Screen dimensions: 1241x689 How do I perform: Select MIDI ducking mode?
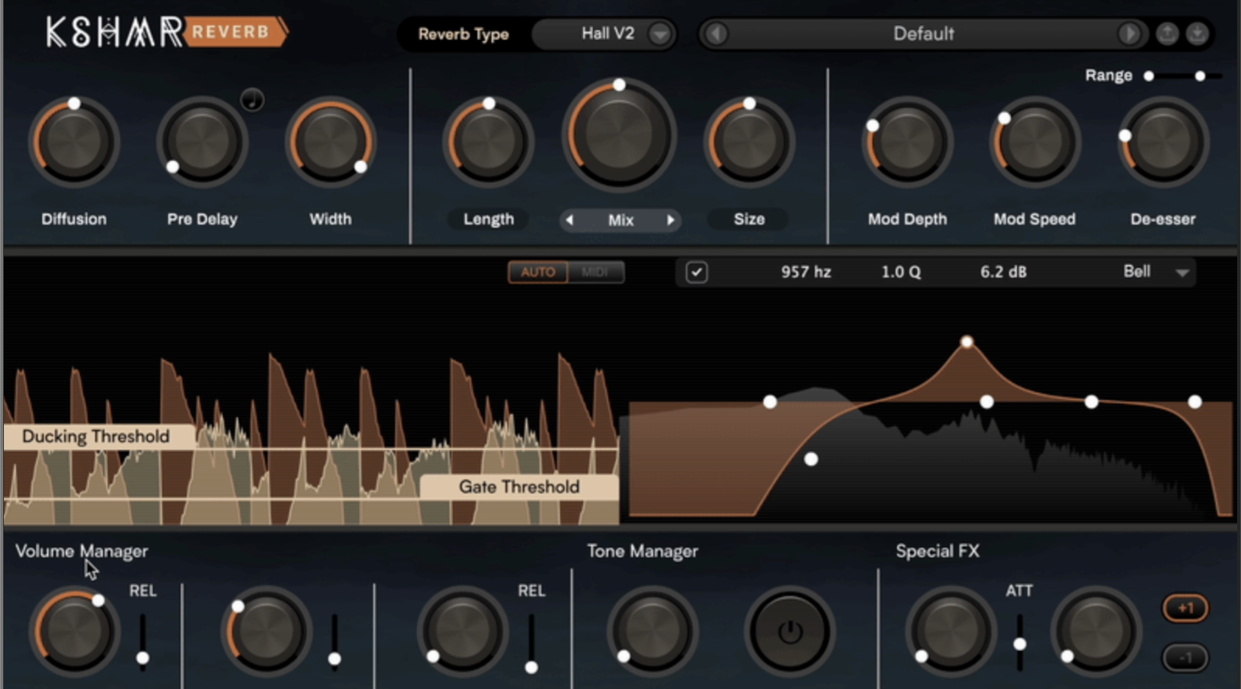595,272
